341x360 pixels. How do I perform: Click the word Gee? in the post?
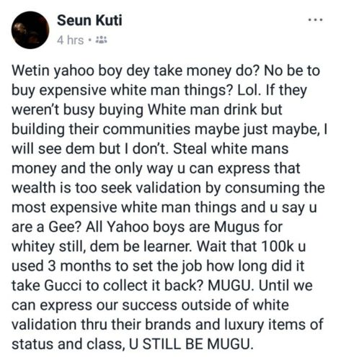(65, 227)
